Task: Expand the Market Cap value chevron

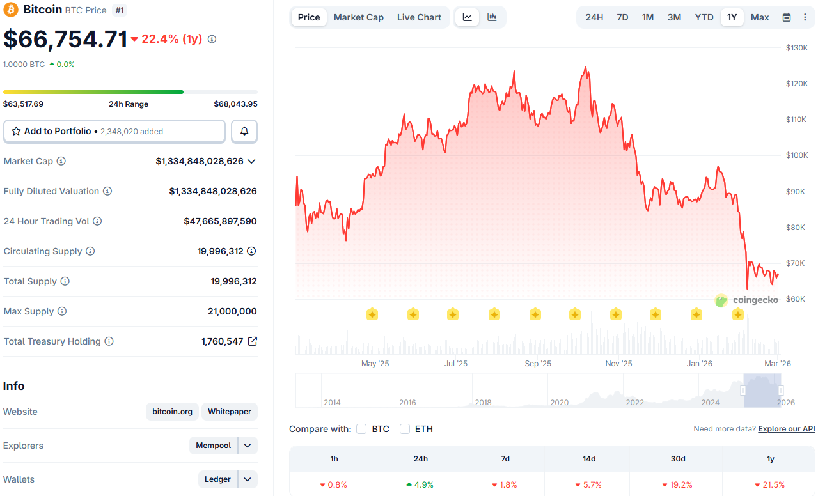Action: [x=251, y=161]
